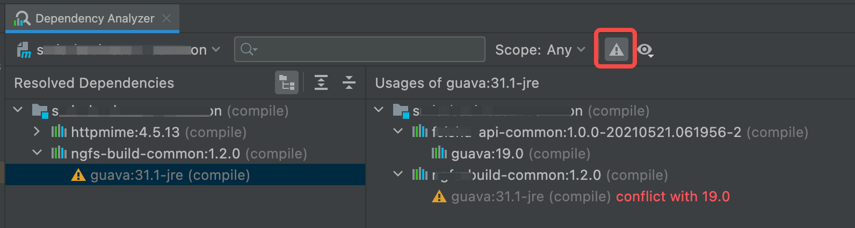Viewport: 855px width, 228px height.
Task: Click the root module folder icon in usages
Action: point(401,111)
